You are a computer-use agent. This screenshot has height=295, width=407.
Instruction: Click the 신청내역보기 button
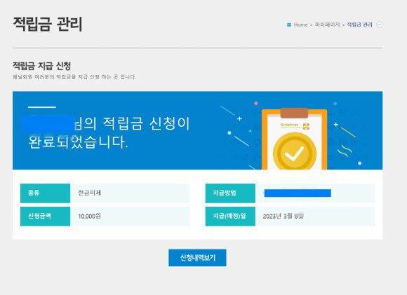pyautogui.click(x=197, y=258)
